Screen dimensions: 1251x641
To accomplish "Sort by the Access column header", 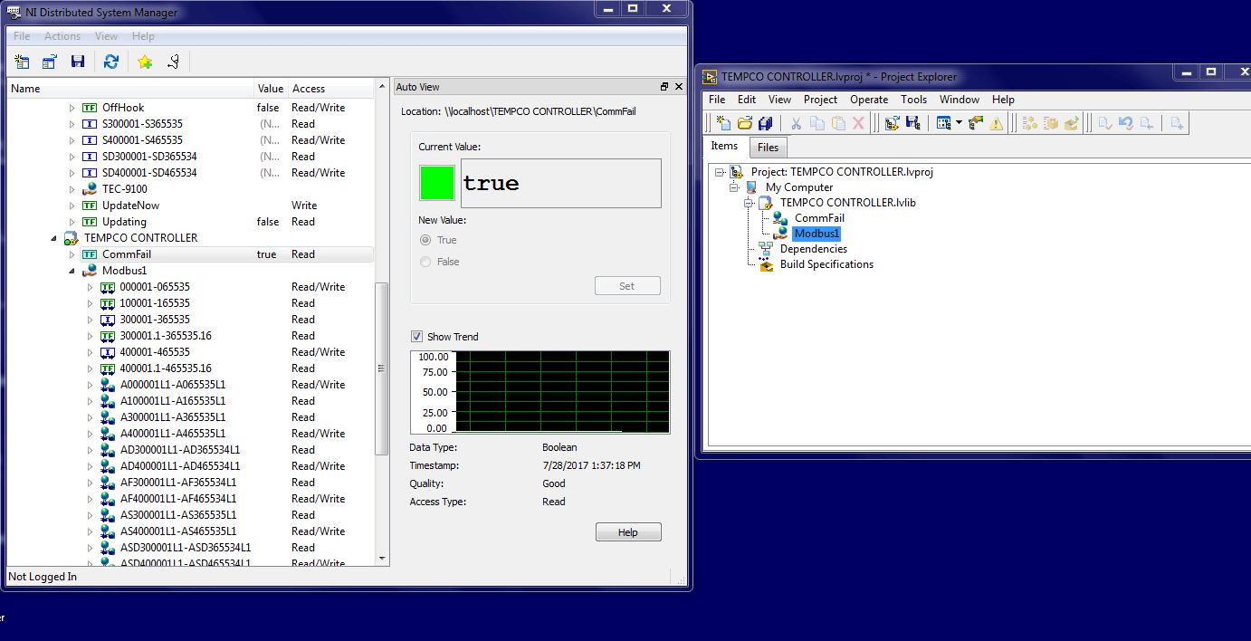I will (331, 89).
